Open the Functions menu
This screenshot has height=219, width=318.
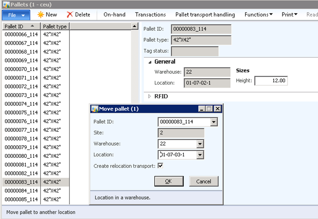258,15
